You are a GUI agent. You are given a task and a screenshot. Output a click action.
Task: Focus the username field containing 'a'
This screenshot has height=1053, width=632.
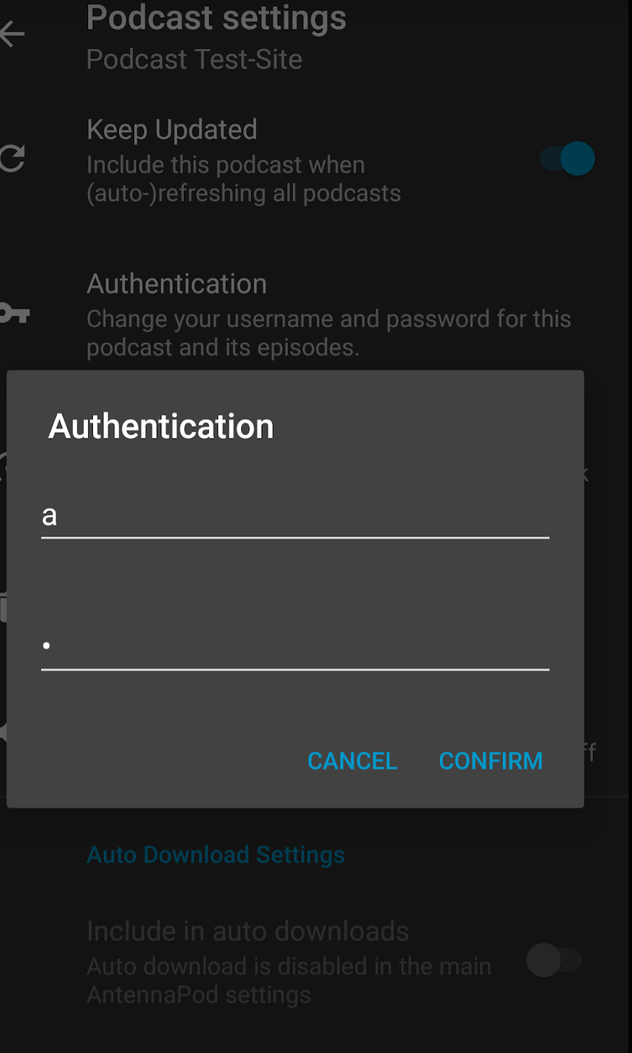point(295,516)
